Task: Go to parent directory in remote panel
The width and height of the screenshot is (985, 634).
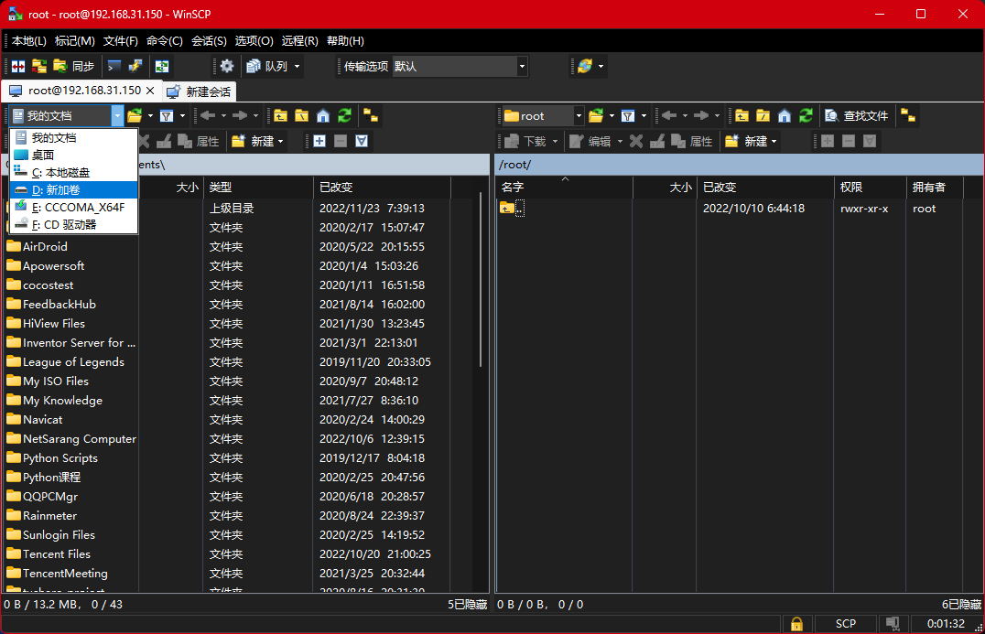Action: (742, 115)
